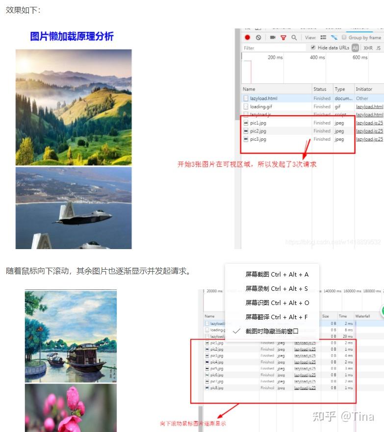Open lazyload.html link in the loading.gif row
The height and width of the screenshot is (432, 384).
[x=369, y=106]
